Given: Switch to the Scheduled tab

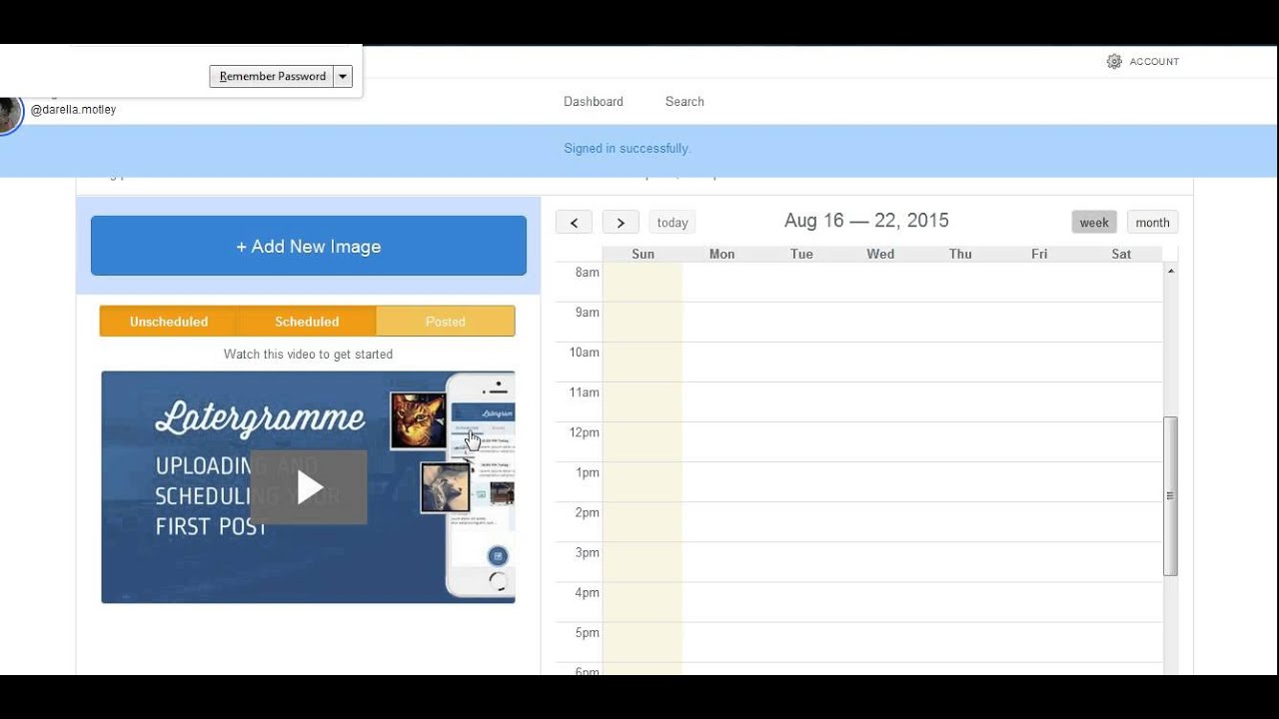Looking at the screenshot, I should [307, 322].
